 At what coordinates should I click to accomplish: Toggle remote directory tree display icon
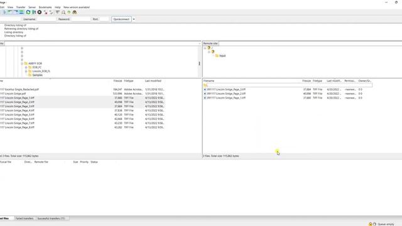click(x=16, y=13)
